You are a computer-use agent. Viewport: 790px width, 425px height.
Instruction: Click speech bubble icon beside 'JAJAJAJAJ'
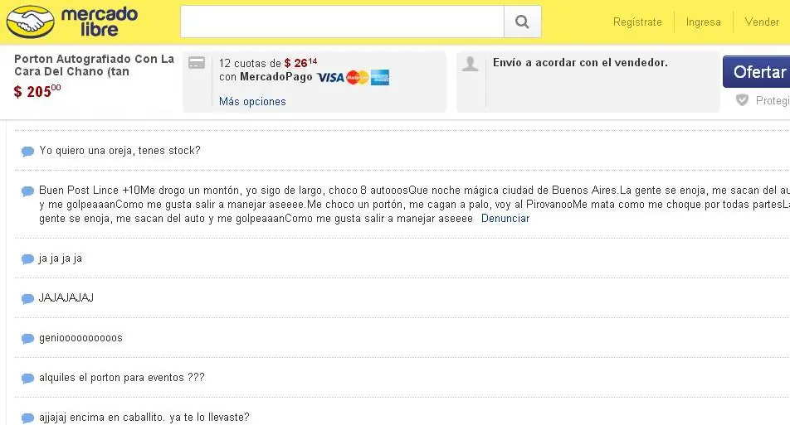pos(27,299)
